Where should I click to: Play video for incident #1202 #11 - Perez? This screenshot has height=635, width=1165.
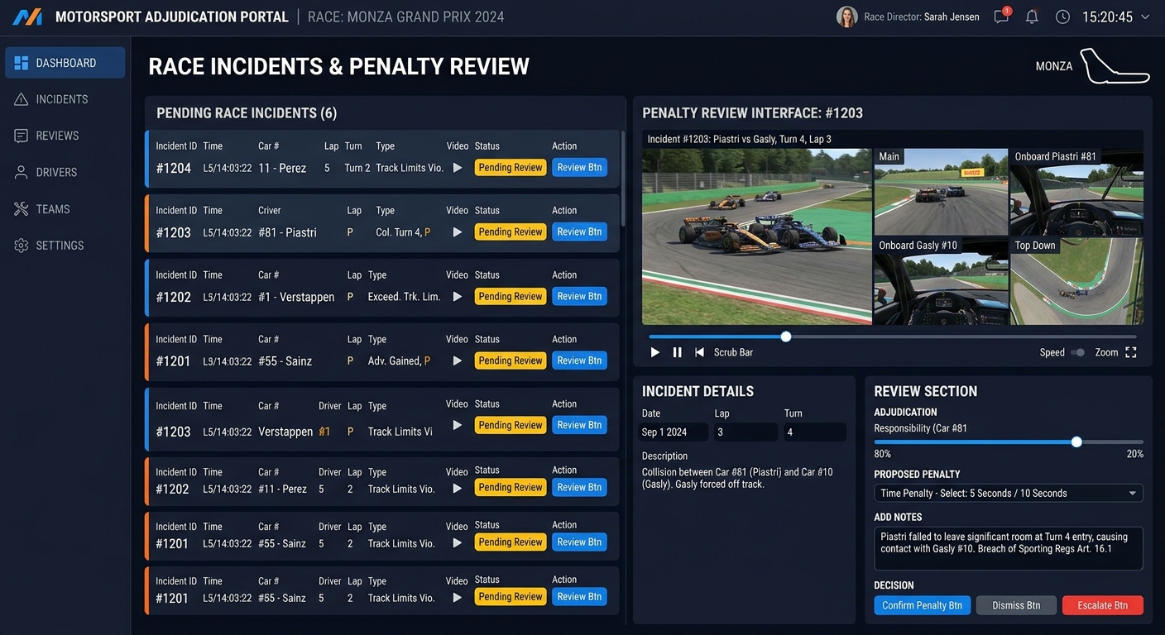457,488
